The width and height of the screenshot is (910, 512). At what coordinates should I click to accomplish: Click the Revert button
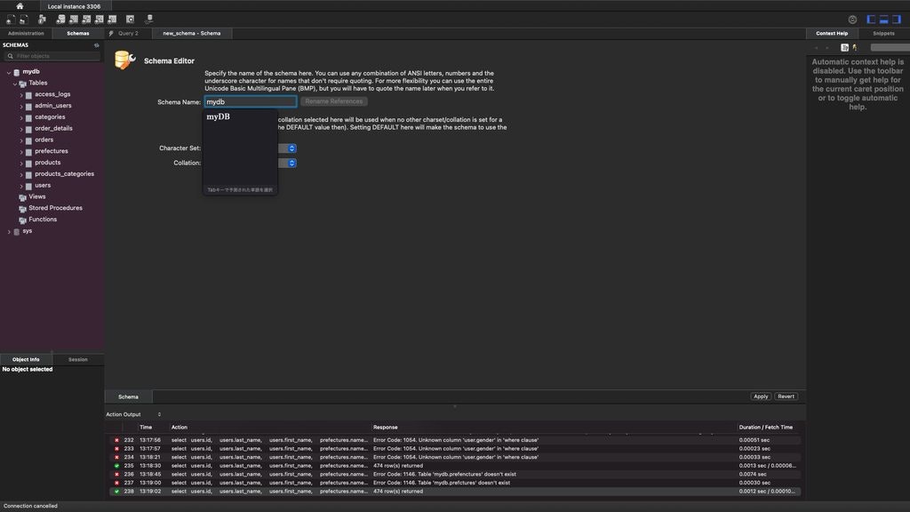786,396
